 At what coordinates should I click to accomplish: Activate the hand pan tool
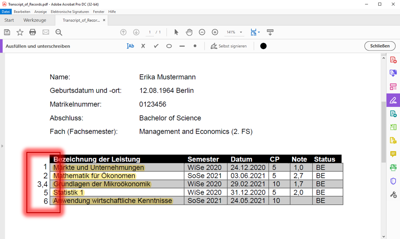tap(189, 32)
